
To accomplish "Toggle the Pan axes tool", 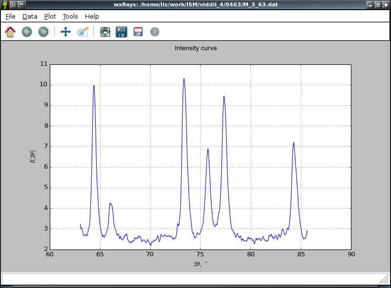I will coord(65,32).
